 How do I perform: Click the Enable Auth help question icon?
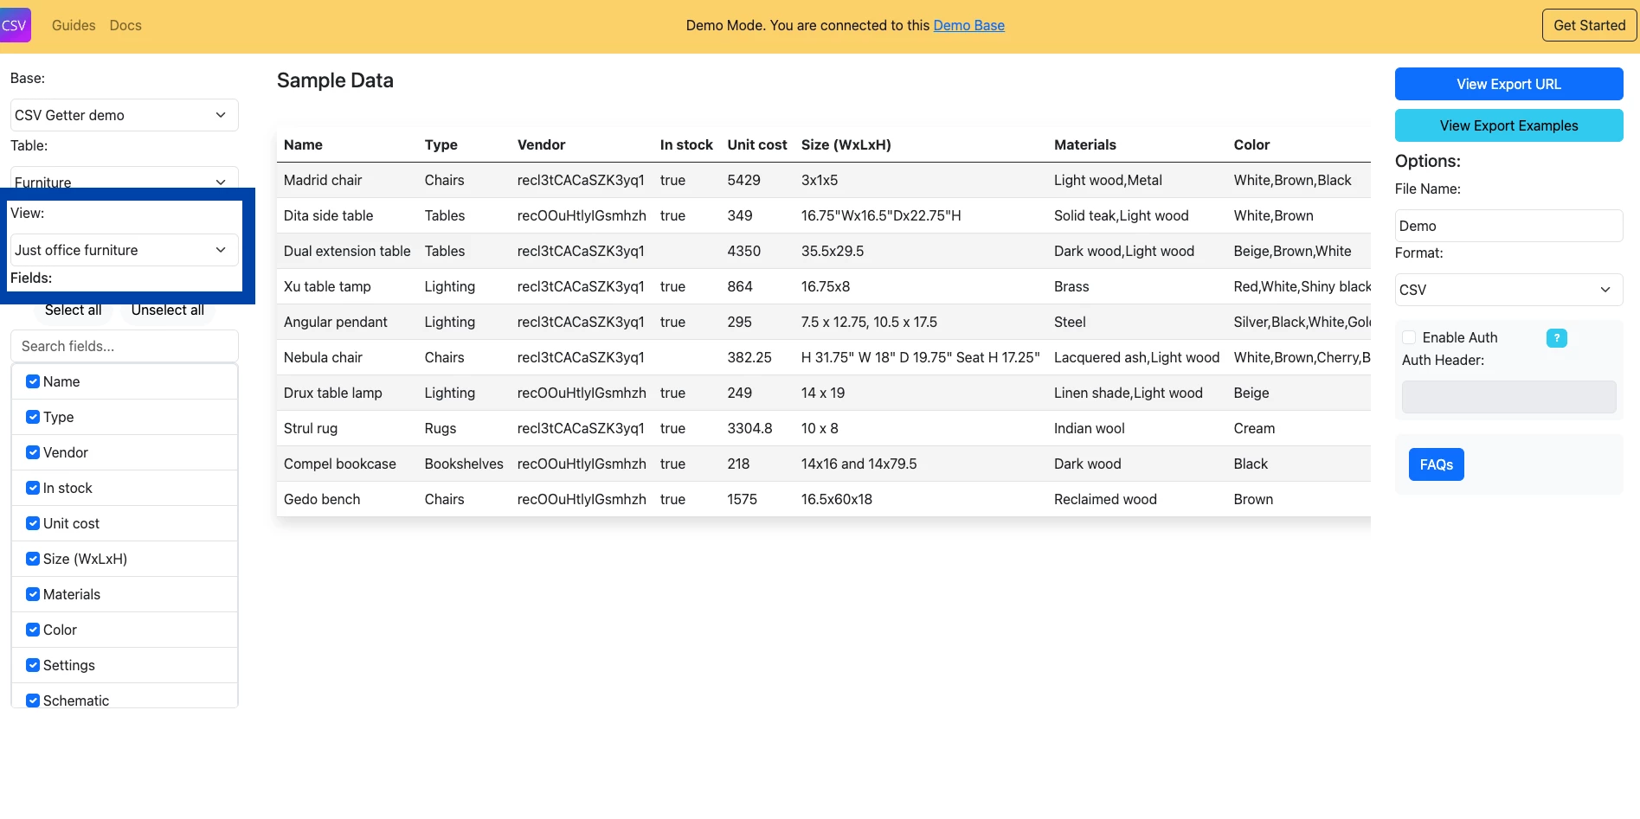pos(1556,338)
